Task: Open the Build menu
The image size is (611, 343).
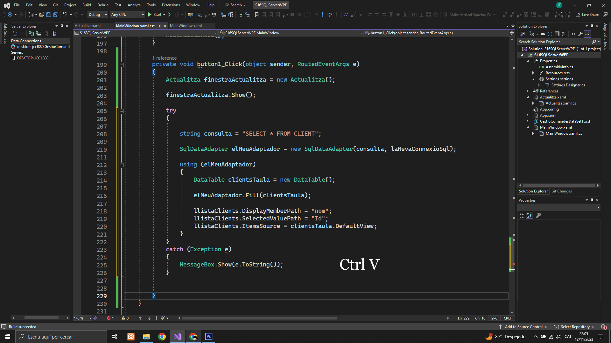Action: 87,5
